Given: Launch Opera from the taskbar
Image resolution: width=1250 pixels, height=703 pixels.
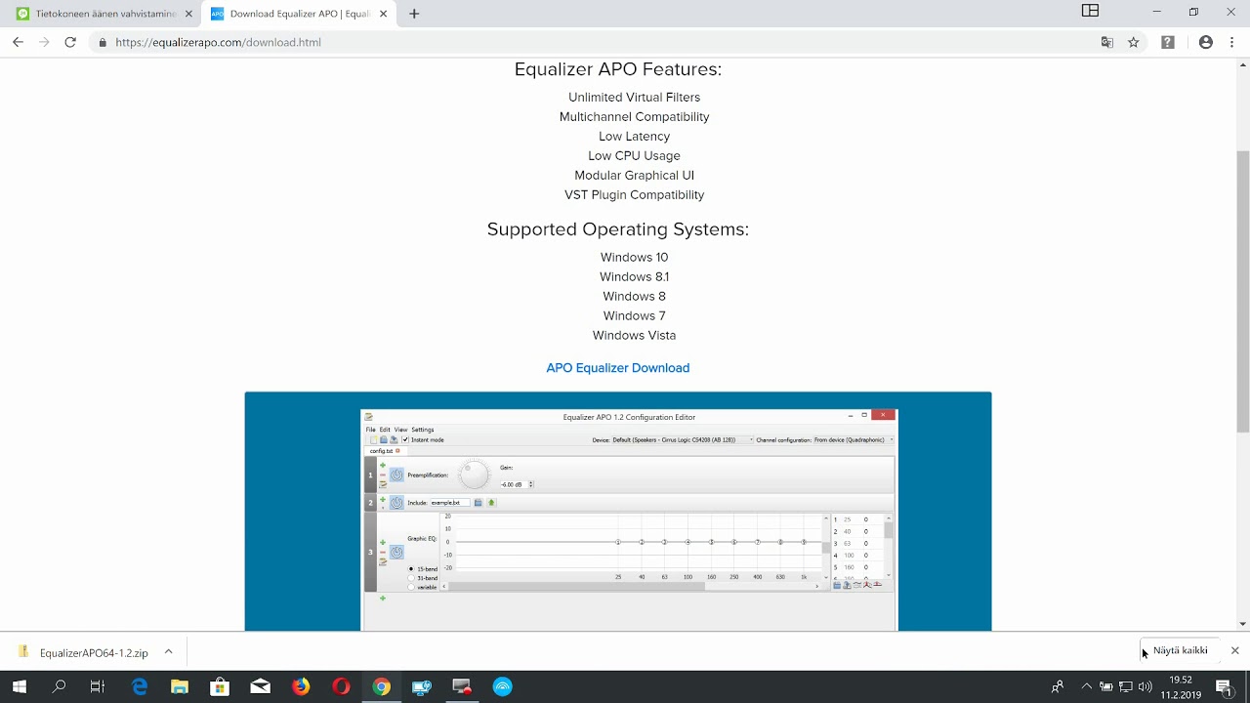Looking at the screenshot, I should (341, 686).
